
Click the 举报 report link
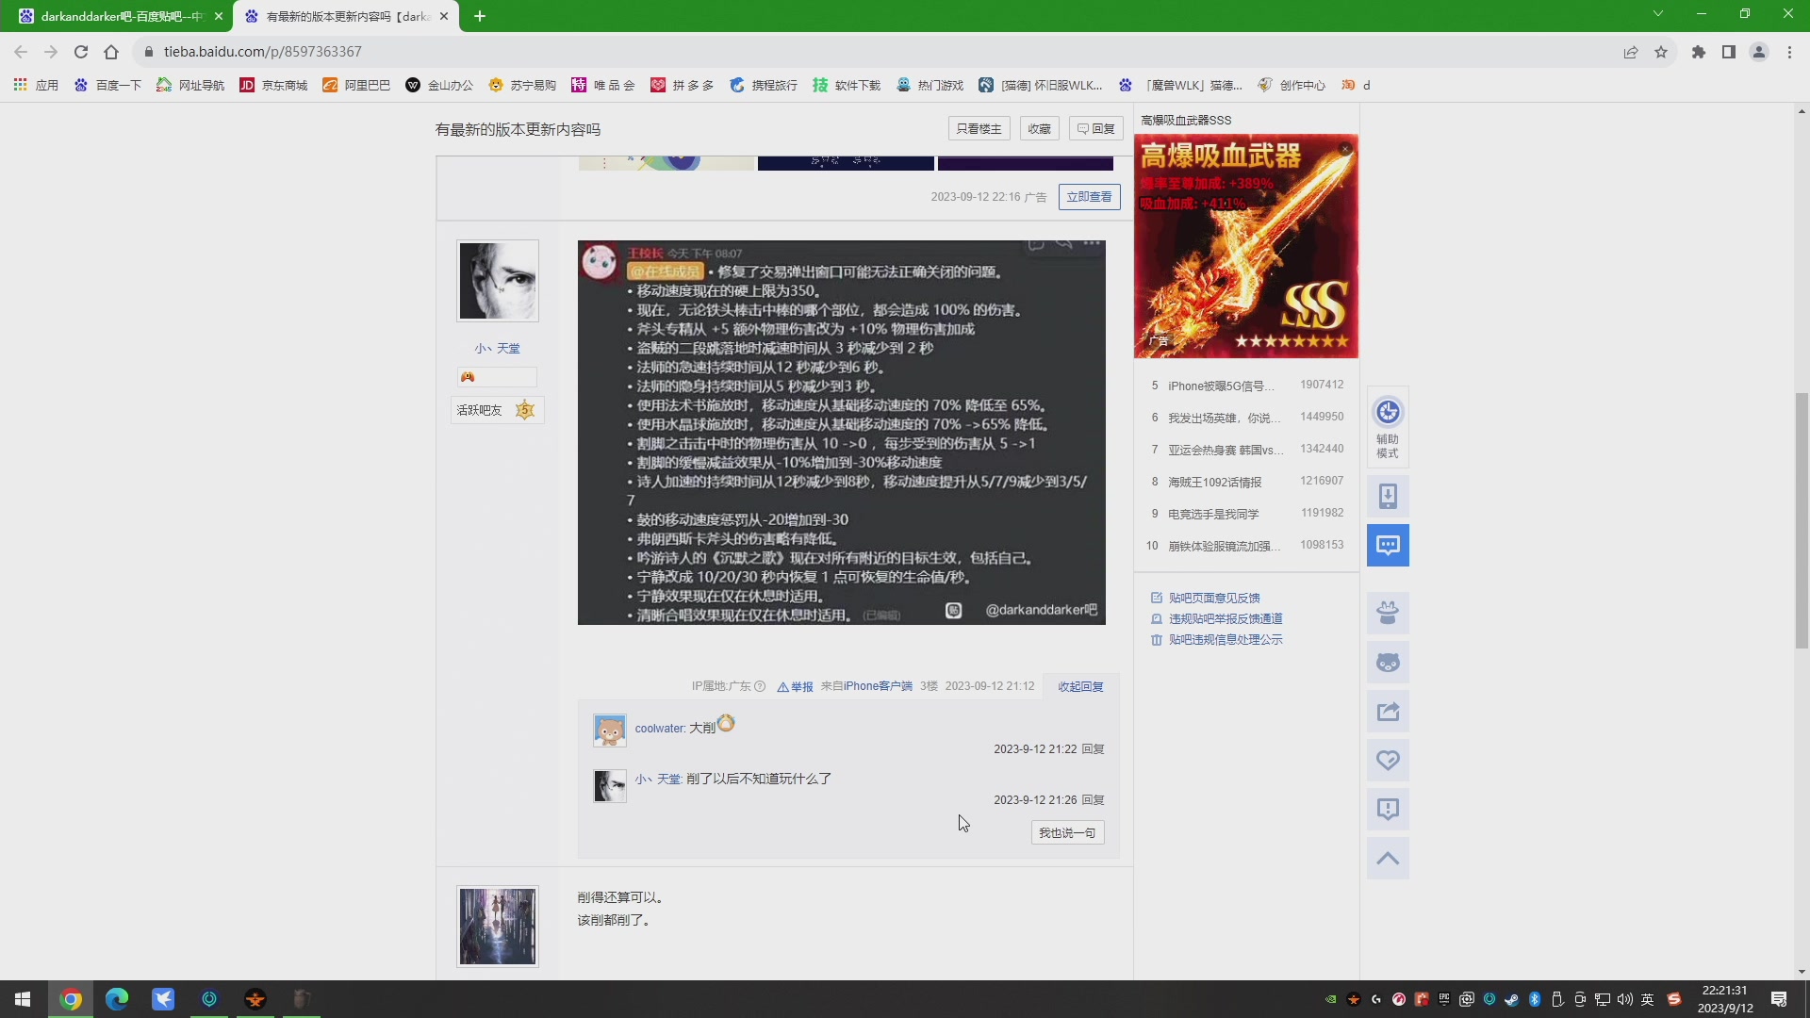795,686
